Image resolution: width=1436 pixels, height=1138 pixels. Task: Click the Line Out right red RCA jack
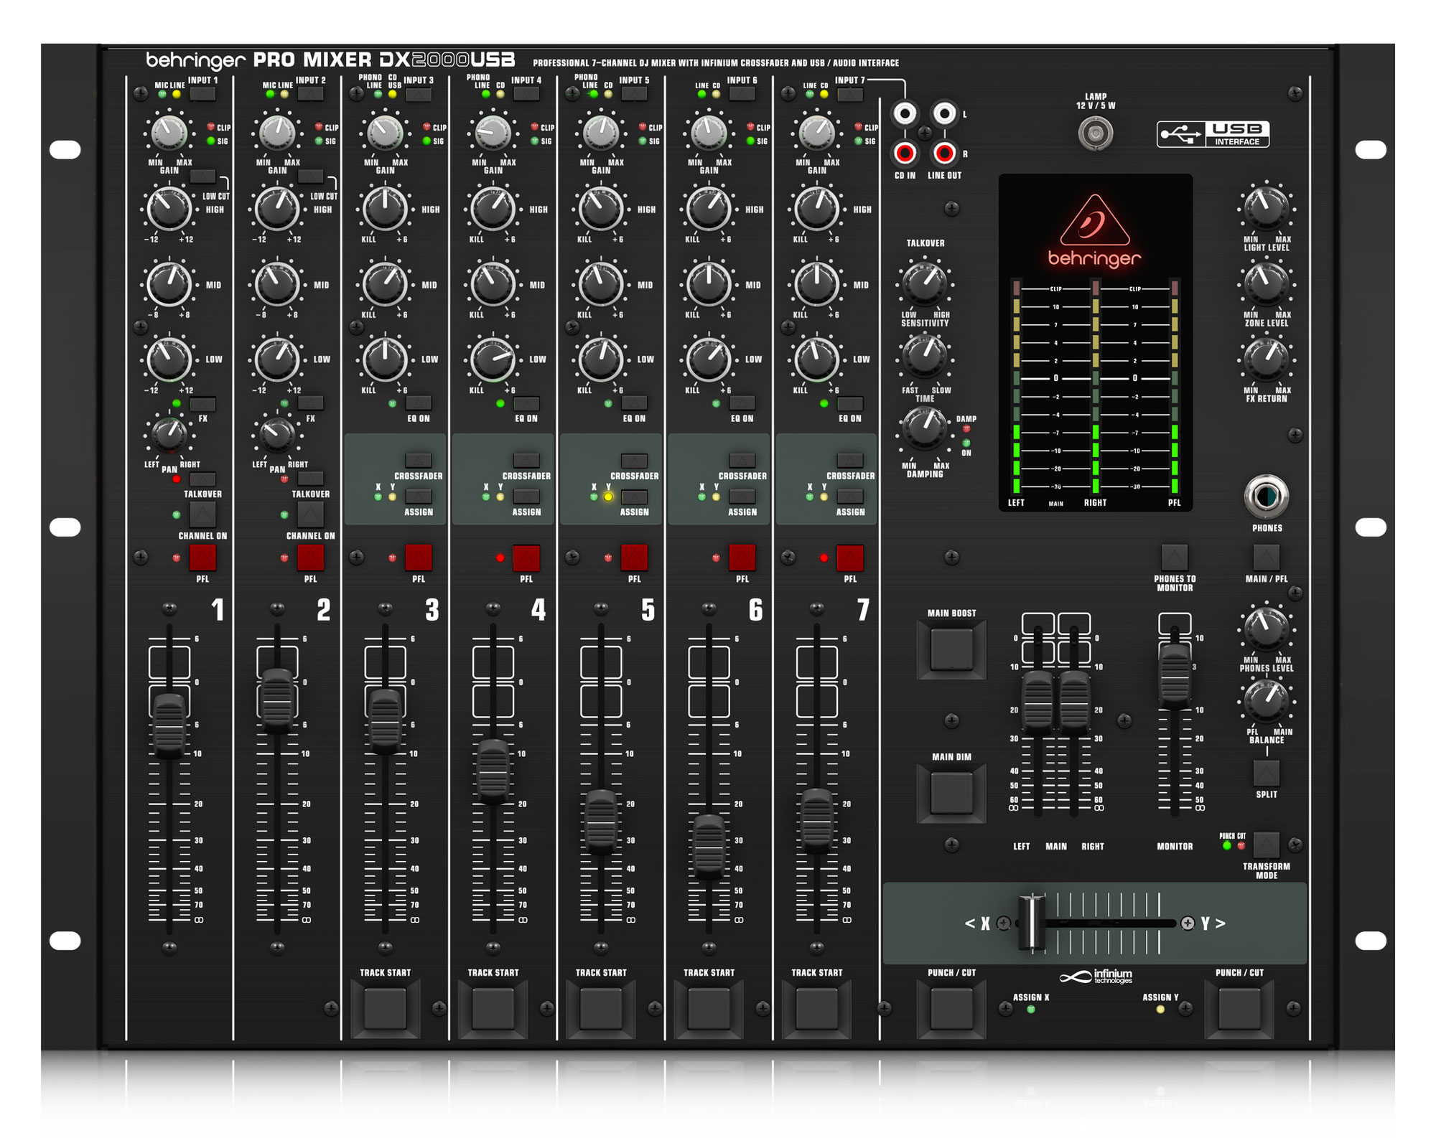pyautogui.click(x=944, y=152)
